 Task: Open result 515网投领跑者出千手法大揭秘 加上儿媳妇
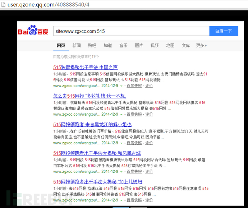[98, 182]
